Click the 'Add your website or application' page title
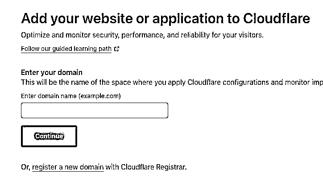This screenshot has height=182, width=323. [x=166, y=19]
